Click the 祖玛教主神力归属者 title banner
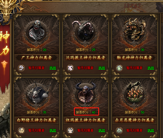The image size is (163, 138). click(x=86, y=120)
